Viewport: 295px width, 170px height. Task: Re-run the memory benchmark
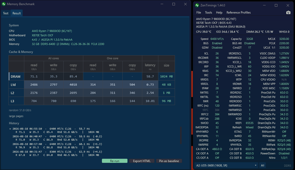click(115, 161)
